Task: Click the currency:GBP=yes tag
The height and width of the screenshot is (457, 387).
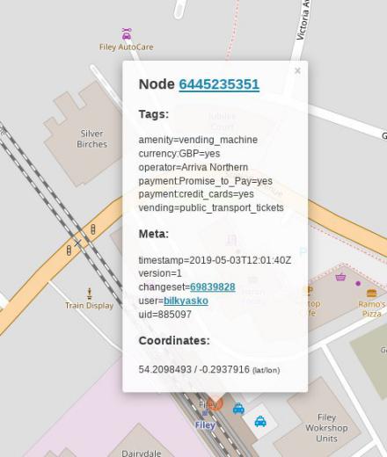Action: pos(179,154)
